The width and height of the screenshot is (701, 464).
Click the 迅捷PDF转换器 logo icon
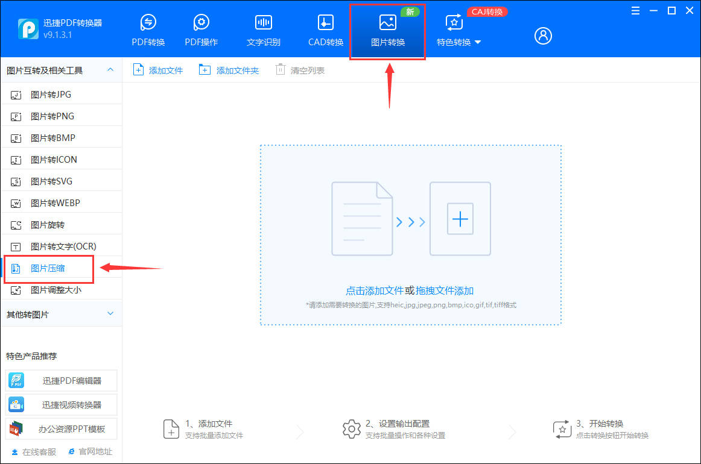click(x=28, y=29)
